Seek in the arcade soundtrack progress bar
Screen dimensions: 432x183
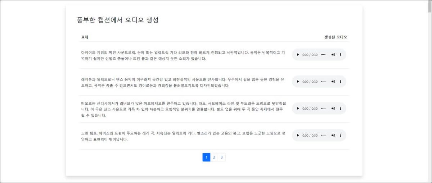pyautogui.click(x=324, y=55)
